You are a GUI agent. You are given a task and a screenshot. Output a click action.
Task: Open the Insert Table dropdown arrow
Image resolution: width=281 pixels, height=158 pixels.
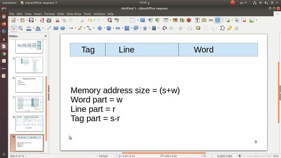click(x=170, y=20)
